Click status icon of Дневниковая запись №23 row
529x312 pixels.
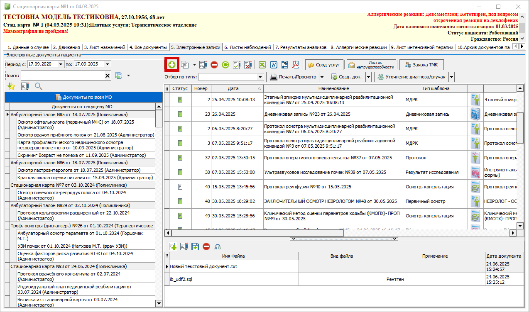click(x=180, y=114)
